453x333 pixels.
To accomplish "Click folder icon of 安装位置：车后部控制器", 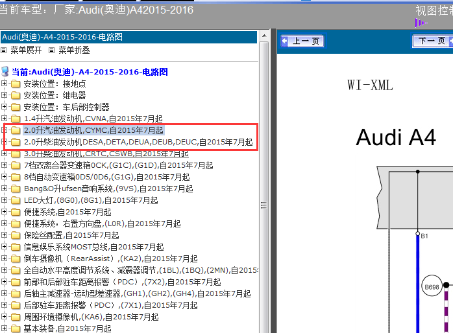I will 16,108.
